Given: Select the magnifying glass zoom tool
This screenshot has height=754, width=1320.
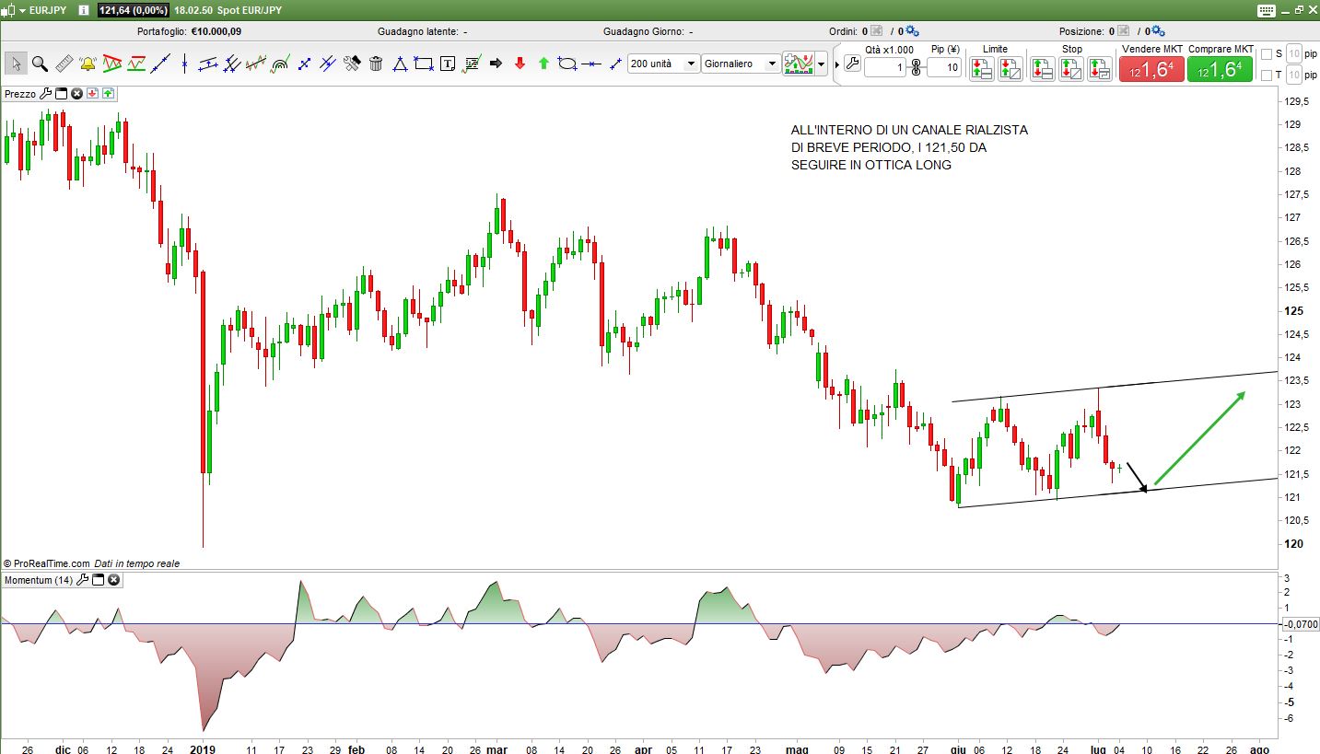Looking at the screenshot, I should 40,64.
